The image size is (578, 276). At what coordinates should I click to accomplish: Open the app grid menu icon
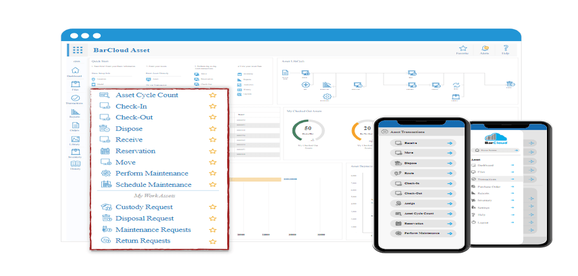coord(78,50)
